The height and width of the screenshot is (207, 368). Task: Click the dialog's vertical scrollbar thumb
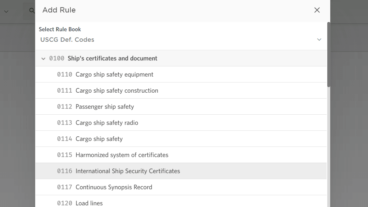[x=329, y=54]
